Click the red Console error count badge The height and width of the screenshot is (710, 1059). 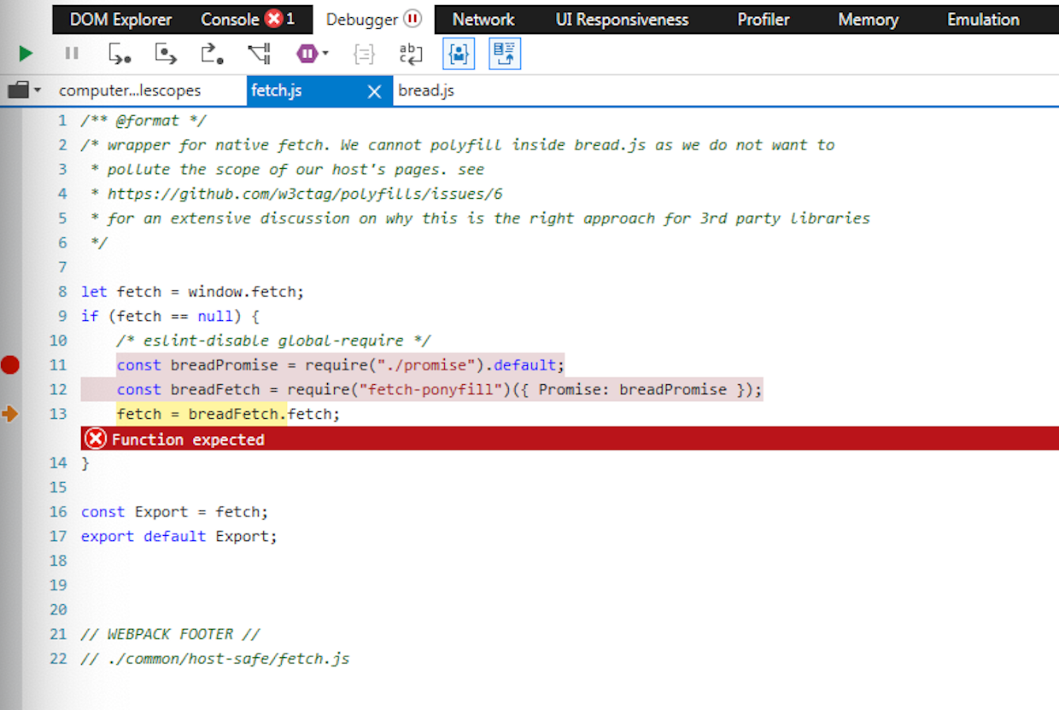coord(273,19)
